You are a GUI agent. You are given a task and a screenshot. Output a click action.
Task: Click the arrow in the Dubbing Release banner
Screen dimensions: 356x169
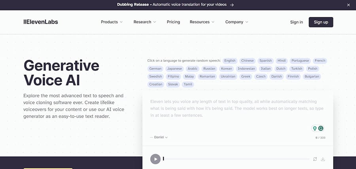[232, 5]
